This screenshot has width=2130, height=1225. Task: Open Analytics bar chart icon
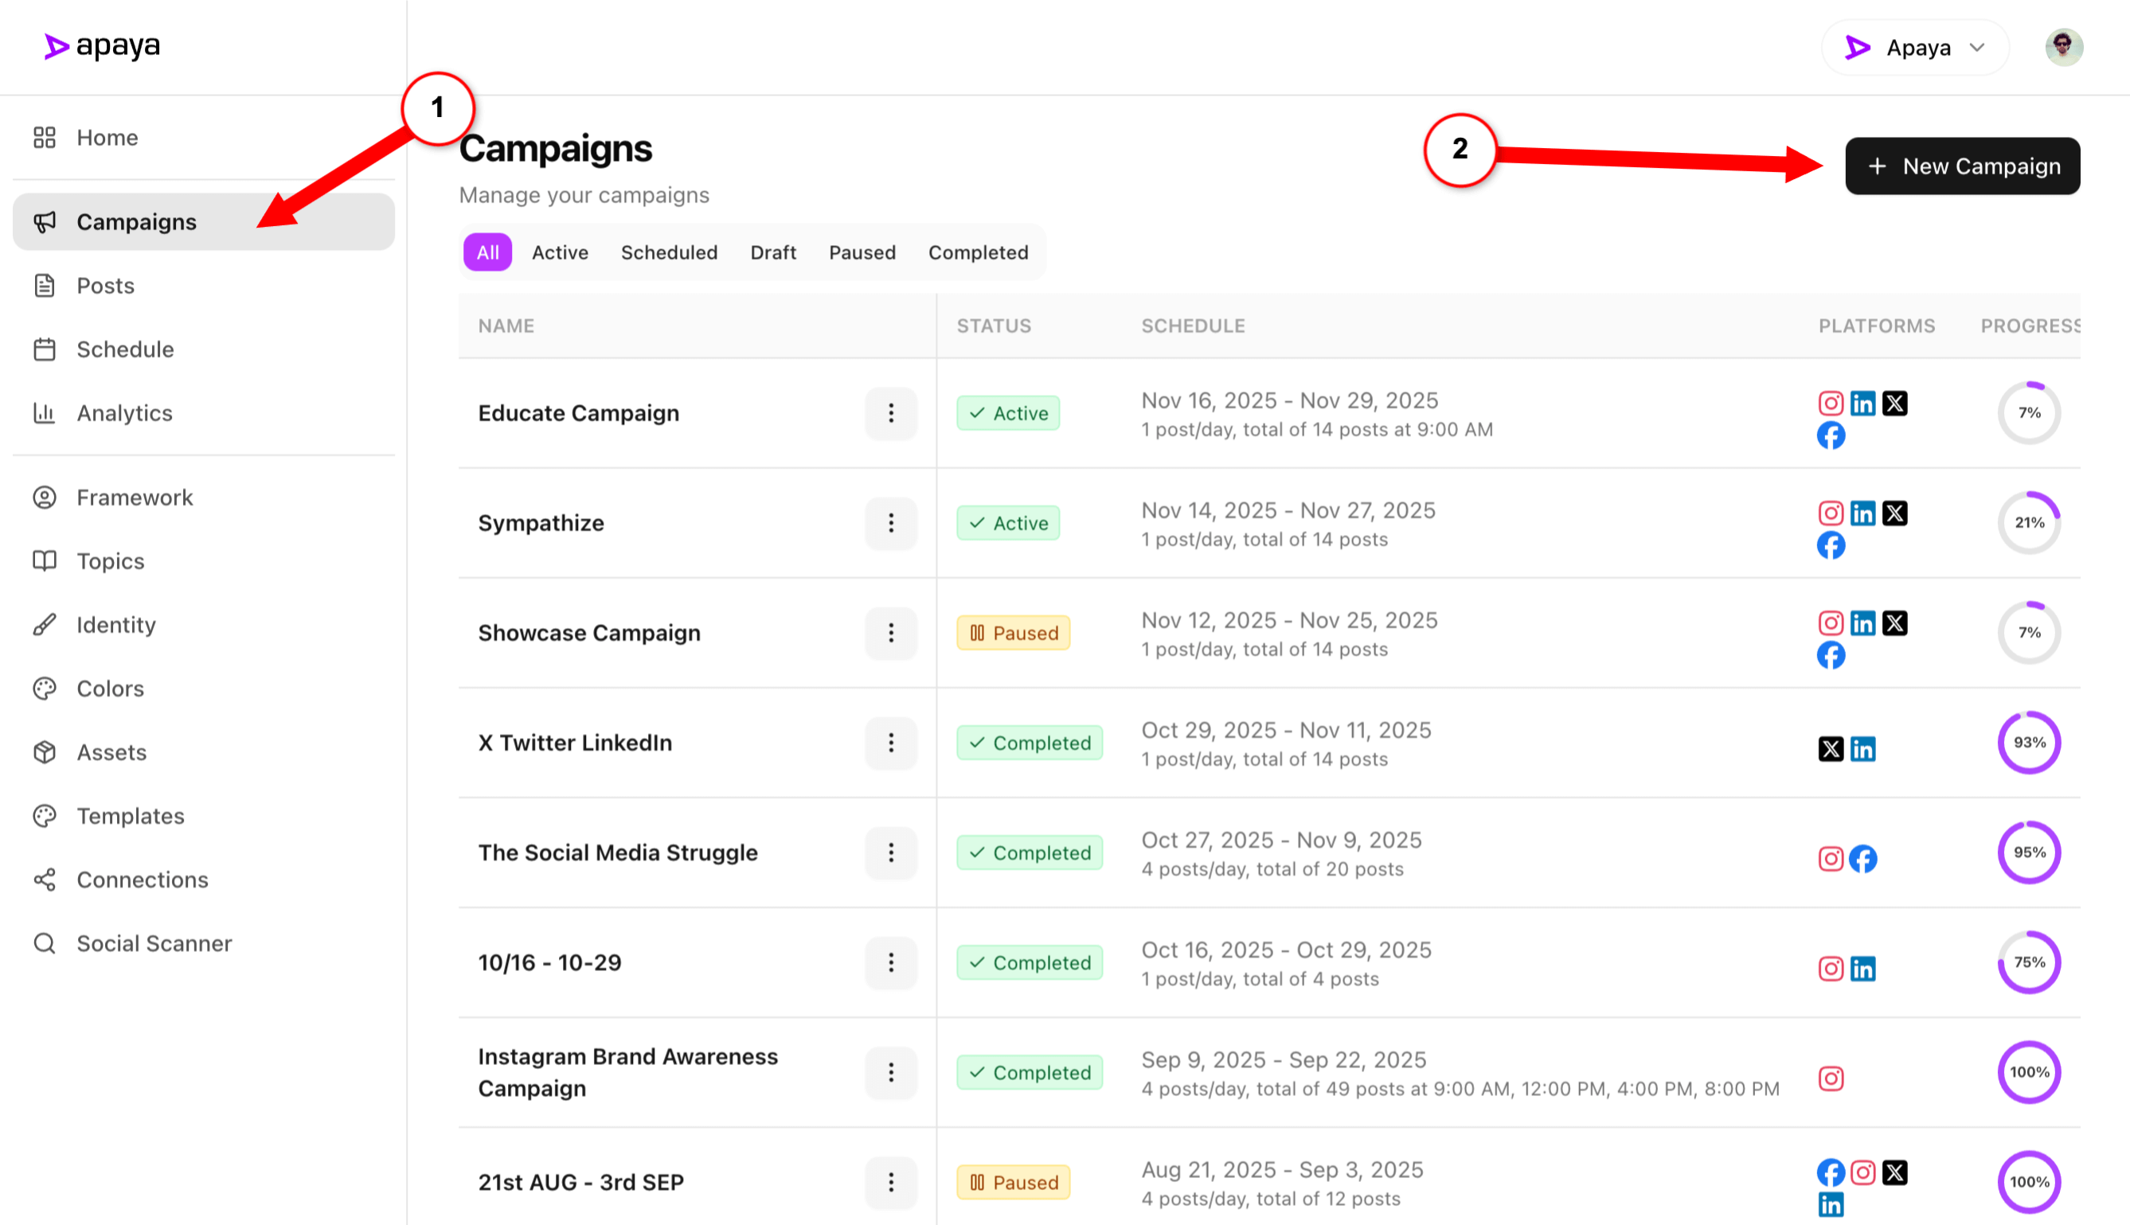[45, 413]
